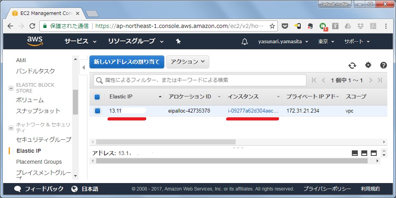
Task: Click the browser reload icon
Action: pos(32,26)
